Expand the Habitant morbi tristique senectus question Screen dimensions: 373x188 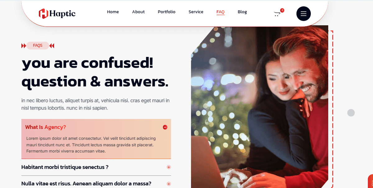(x=65, y=167)
